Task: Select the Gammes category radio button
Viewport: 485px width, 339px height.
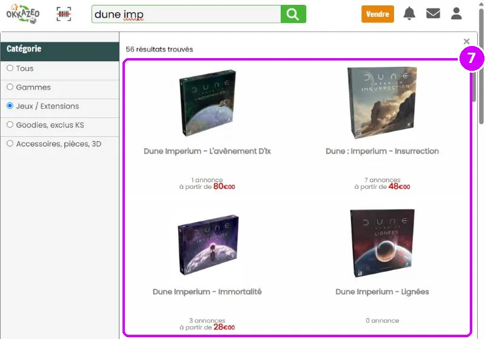Action: pos(10,87)
